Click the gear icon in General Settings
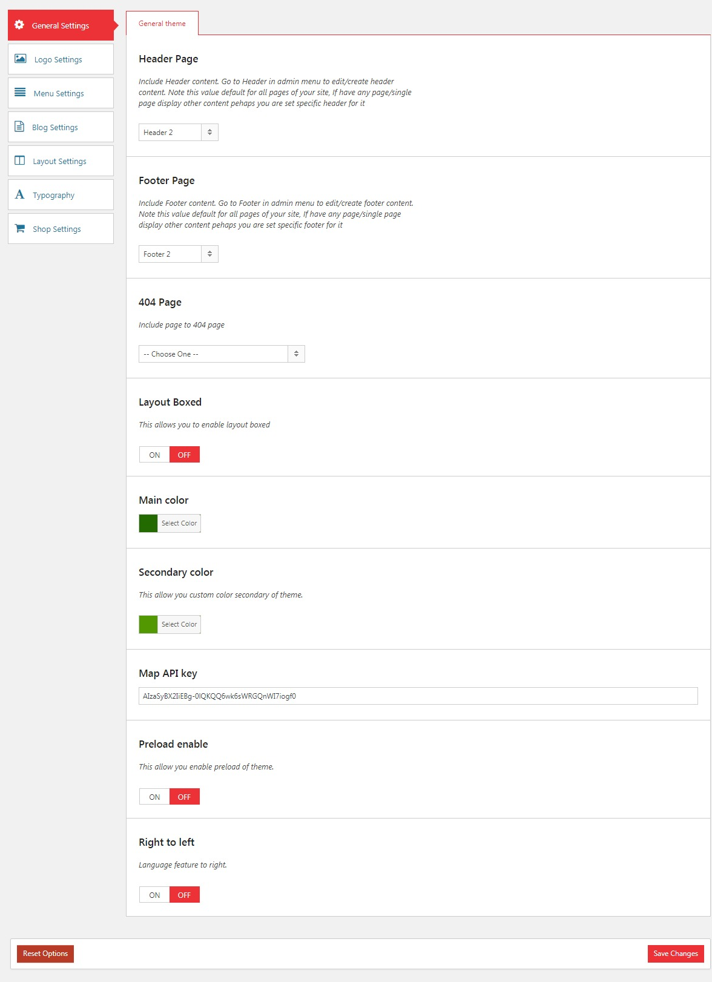Screen dimensions: 712x982 (x=19, y=25)
